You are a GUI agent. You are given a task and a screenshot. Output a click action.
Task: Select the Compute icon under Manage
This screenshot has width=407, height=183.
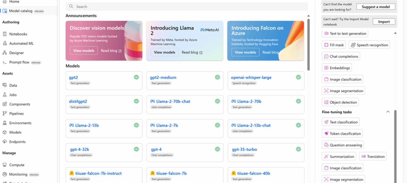pos(5,165)
